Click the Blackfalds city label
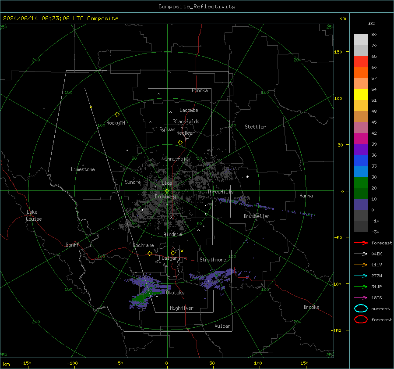The image size is (394, 369). pos(186,122)
